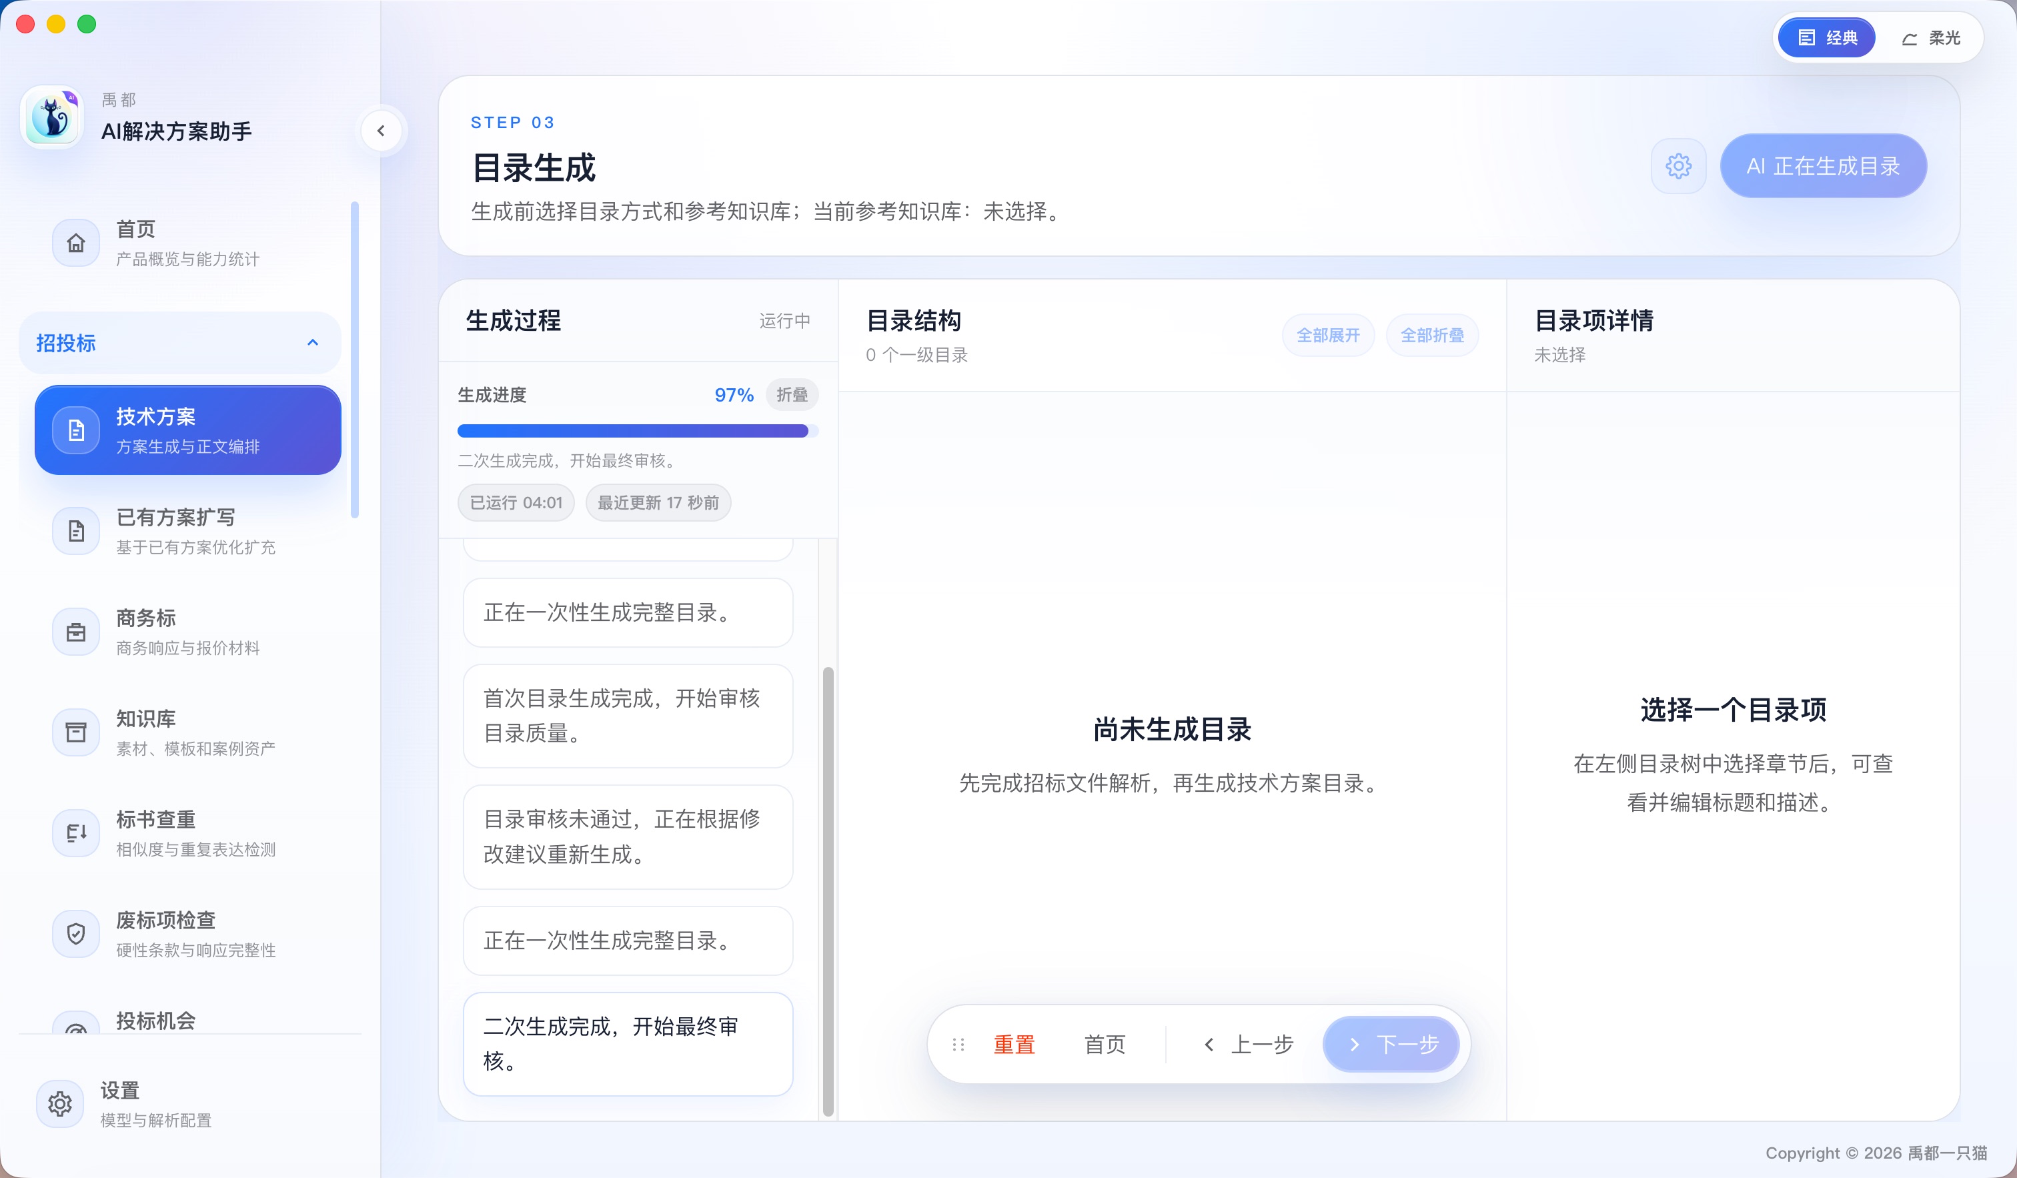The height and width of the screenshot is (1178, 2017).
Task: Click the 97% progress value
Action: pyautogui.click(x=734, y=394)
